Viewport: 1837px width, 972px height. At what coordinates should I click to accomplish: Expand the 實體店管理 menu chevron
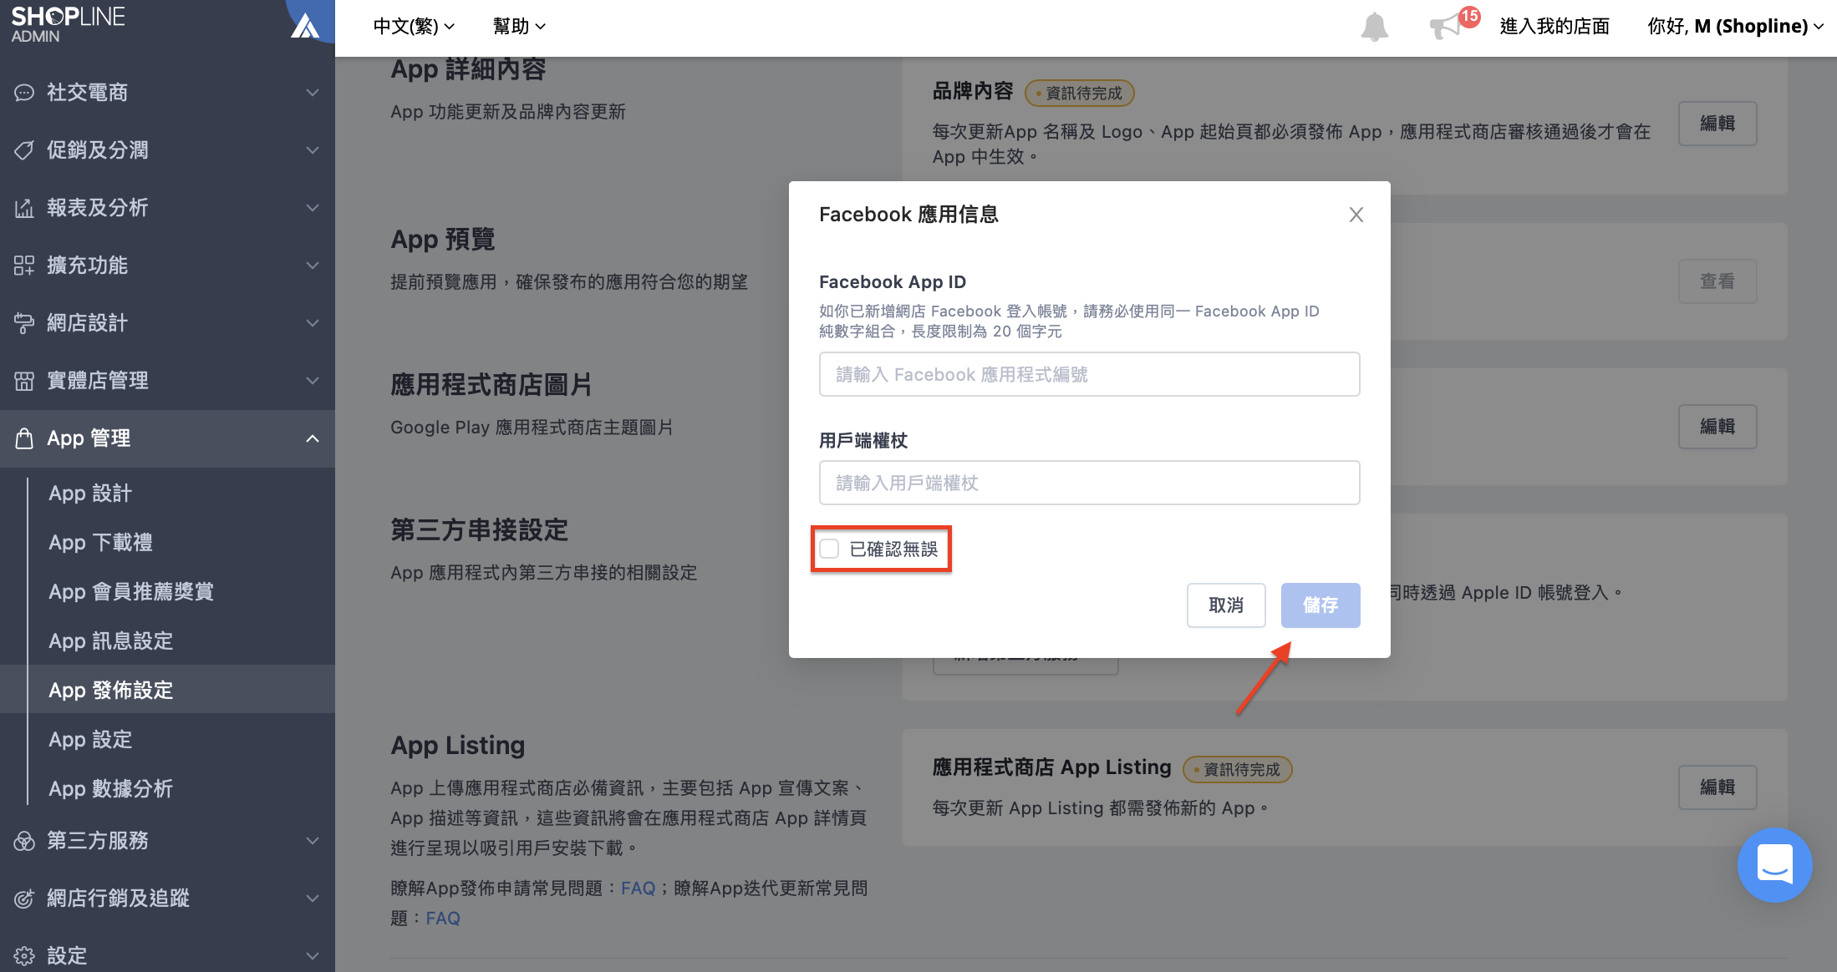pyautogui.click(x=313, y=381)
